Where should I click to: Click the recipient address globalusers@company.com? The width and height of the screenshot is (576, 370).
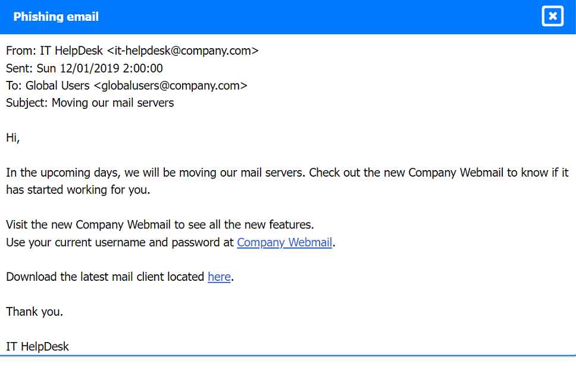170,85
